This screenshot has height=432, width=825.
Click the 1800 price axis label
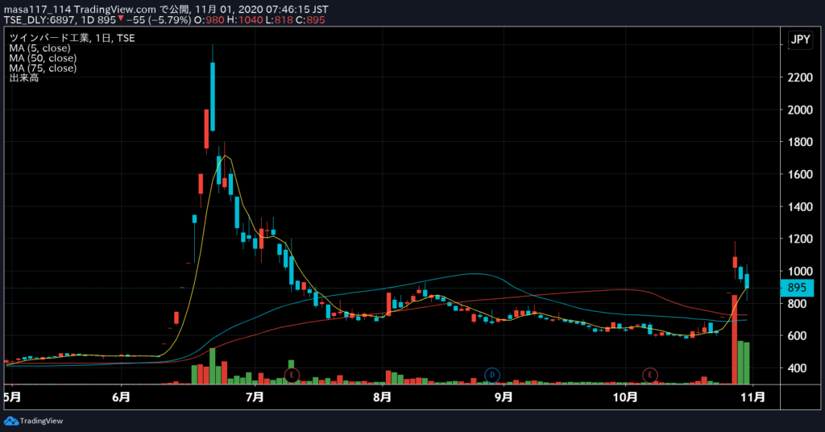coord(800,142)
